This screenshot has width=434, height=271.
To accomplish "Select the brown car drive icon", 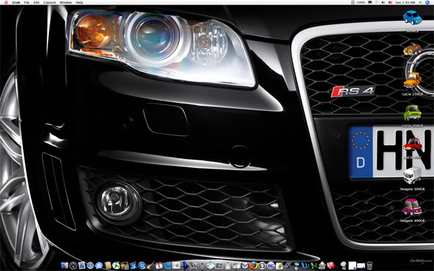I will (412, 49).
